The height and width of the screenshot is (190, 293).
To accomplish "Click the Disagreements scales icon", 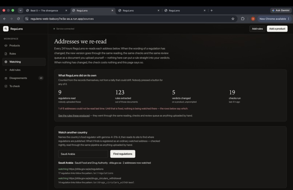I will tap(6, 78).
